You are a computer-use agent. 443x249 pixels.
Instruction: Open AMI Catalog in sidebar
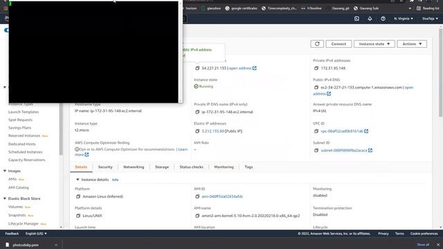[19, 187]
